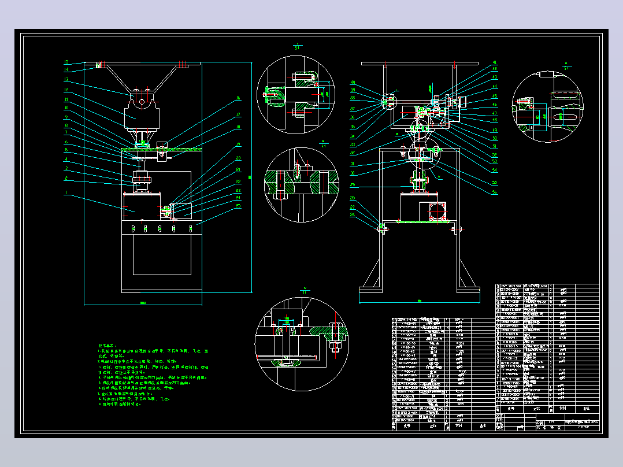
Task: Select part callout number 39
Action: [353, 91]
